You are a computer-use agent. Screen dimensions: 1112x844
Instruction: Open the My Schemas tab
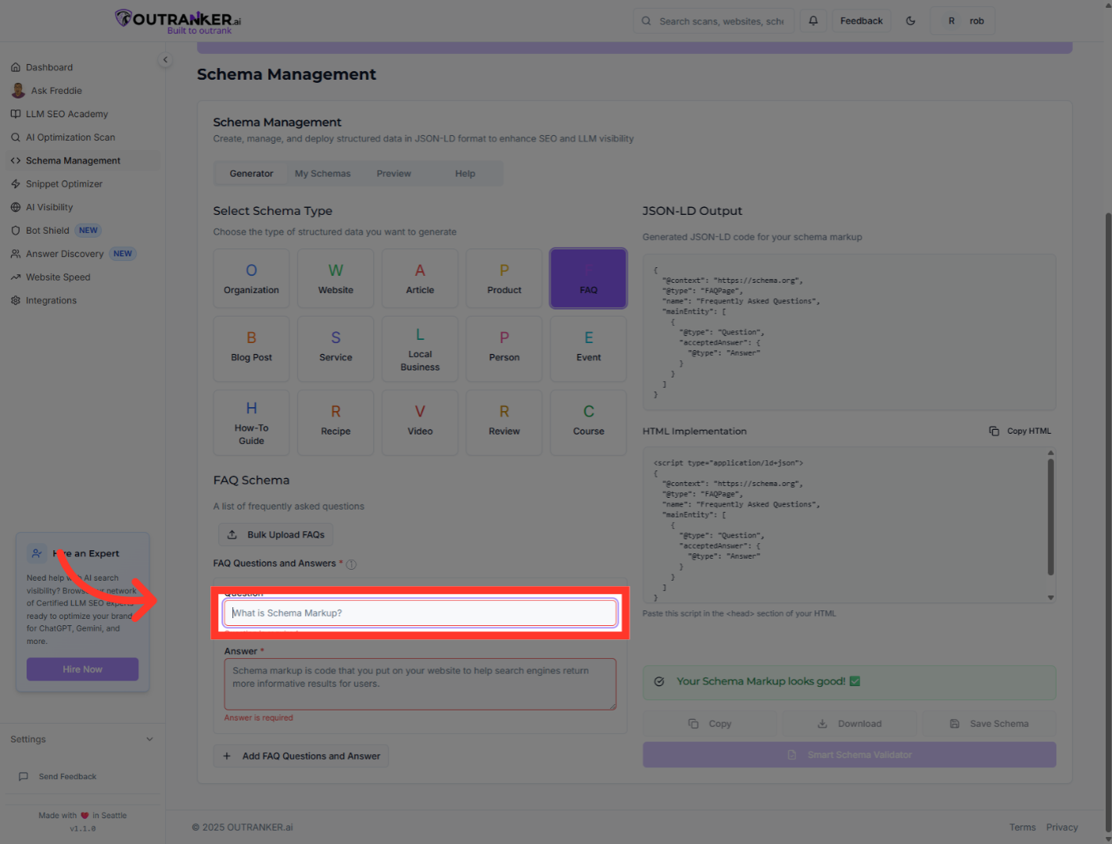322,173
